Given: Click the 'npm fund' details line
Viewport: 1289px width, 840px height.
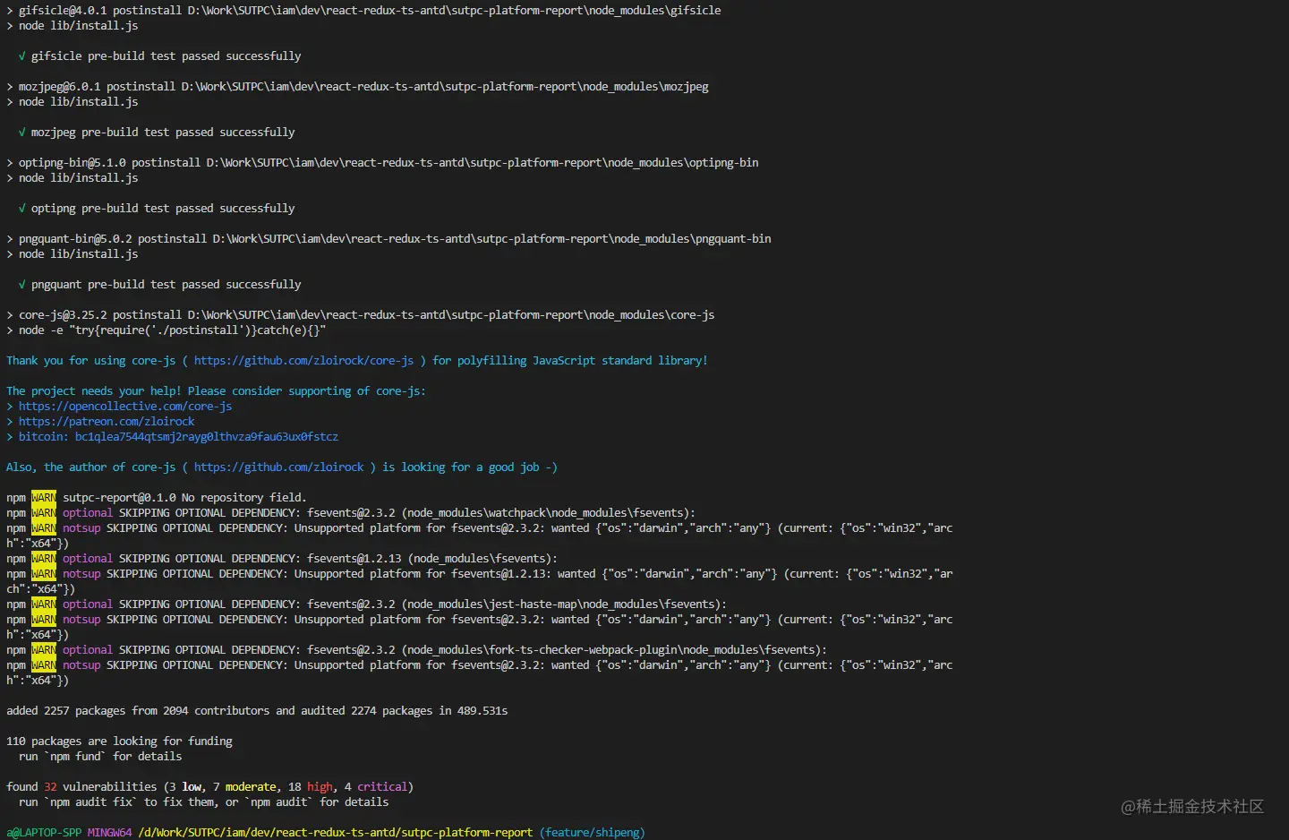Looking at the screenshot, I should 100,757.
